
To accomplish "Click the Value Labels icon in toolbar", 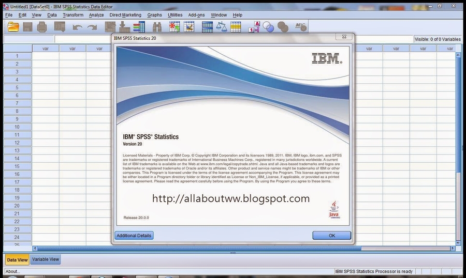I will click(255, 26).
